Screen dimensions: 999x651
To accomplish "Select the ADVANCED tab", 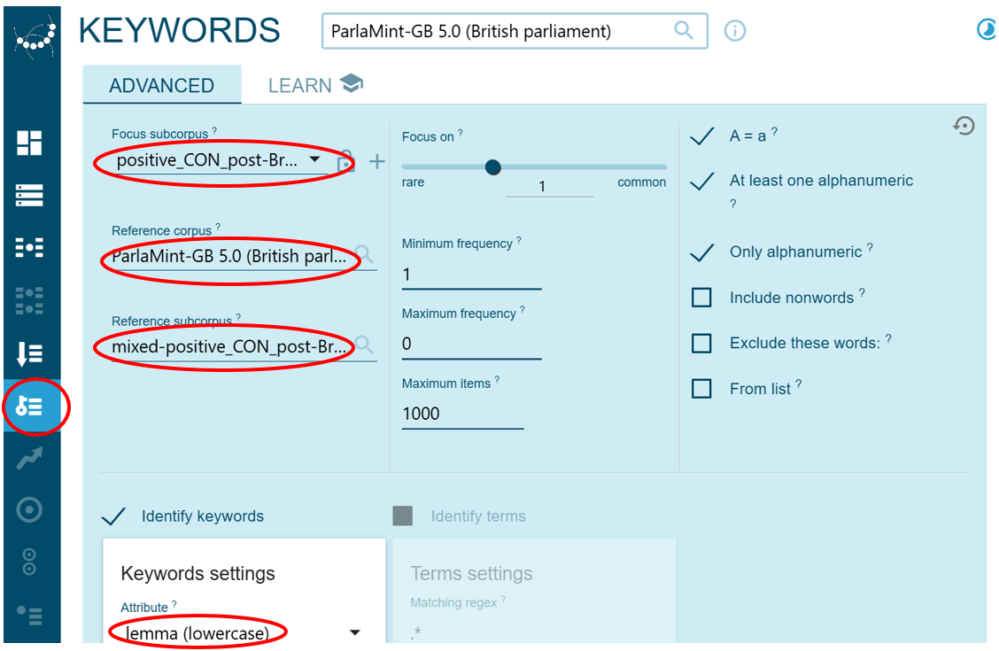I will 161,85.
